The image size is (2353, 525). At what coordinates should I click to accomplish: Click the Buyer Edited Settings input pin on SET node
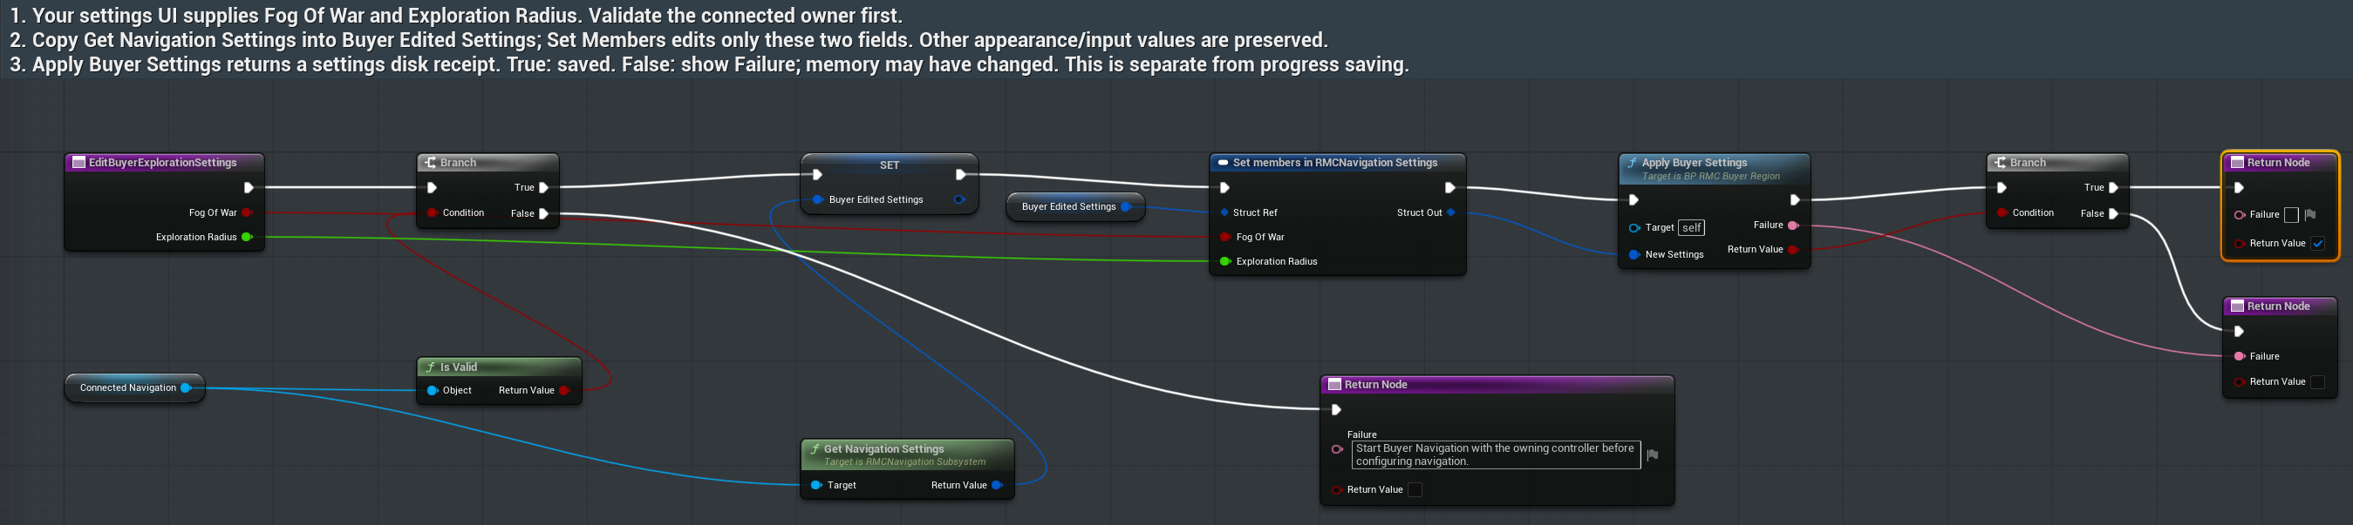coord(817,199)
